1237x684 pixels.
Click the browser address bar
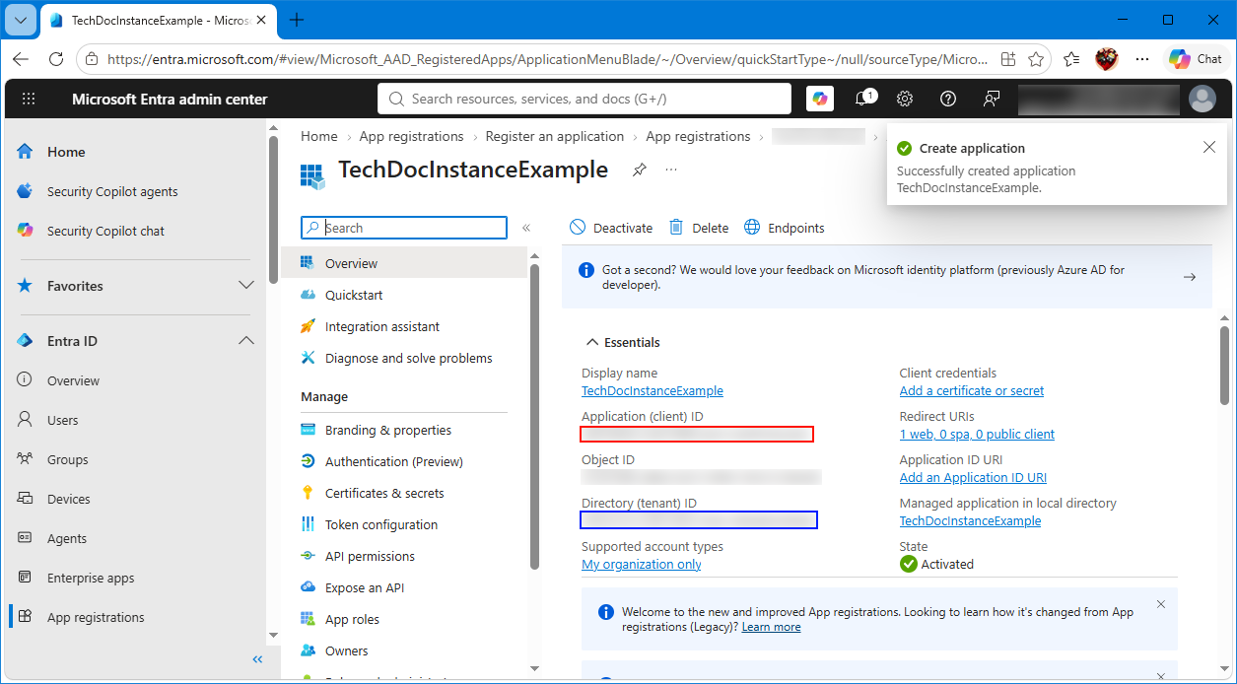tap(547, 59)
